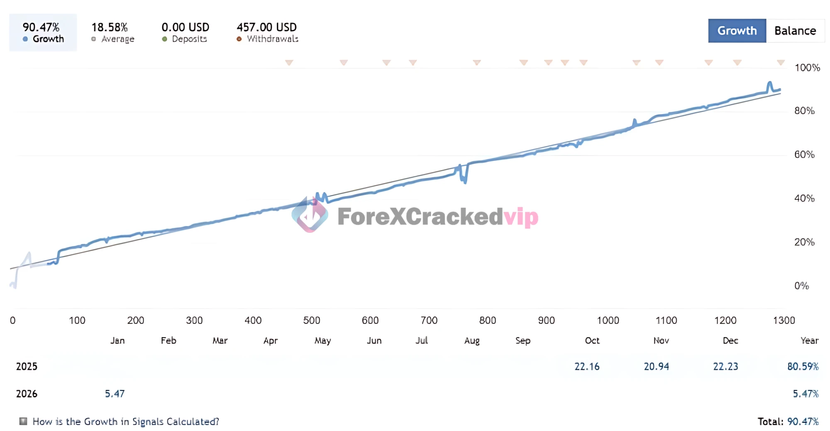Select the October 2025 value 22.16
Viewport: 830px width, 431px height.
tap(587, 366)
